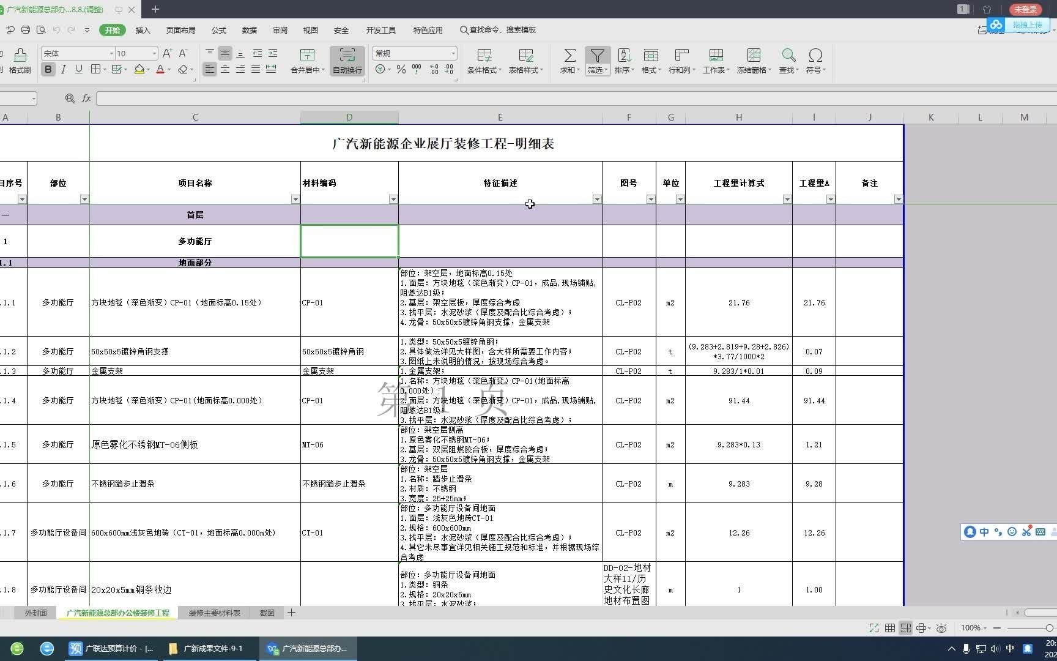Click the fill color bucket swatch

pos(139,69)
